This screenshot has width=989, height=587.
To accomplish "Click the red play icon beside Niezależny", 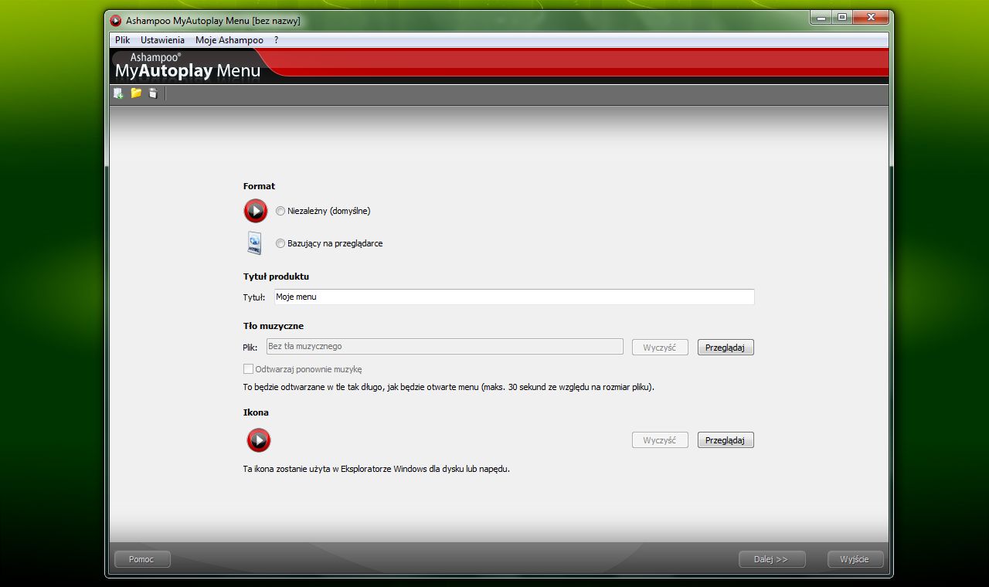I will click(x=256, y=211).
